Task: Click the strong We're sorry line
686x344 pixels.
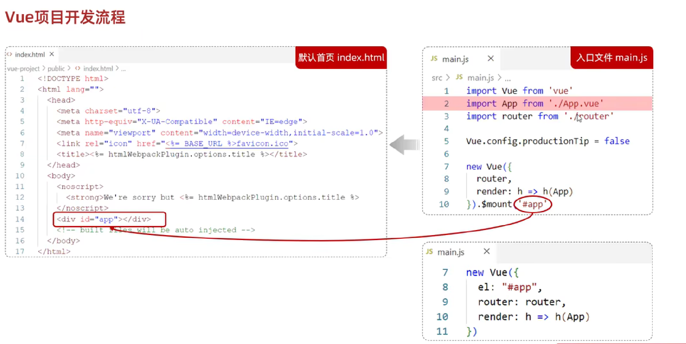Action: pos(213,197)
